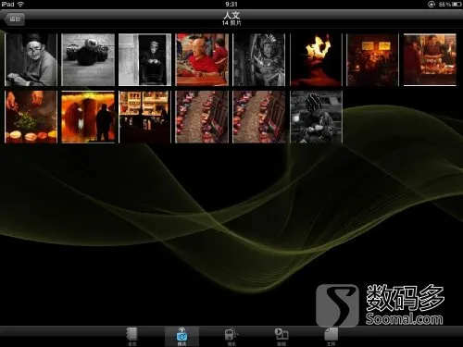This screenshot has height=347, width=463.
Task: Open photo of man in dark doorway
Action: coord(144,59)
